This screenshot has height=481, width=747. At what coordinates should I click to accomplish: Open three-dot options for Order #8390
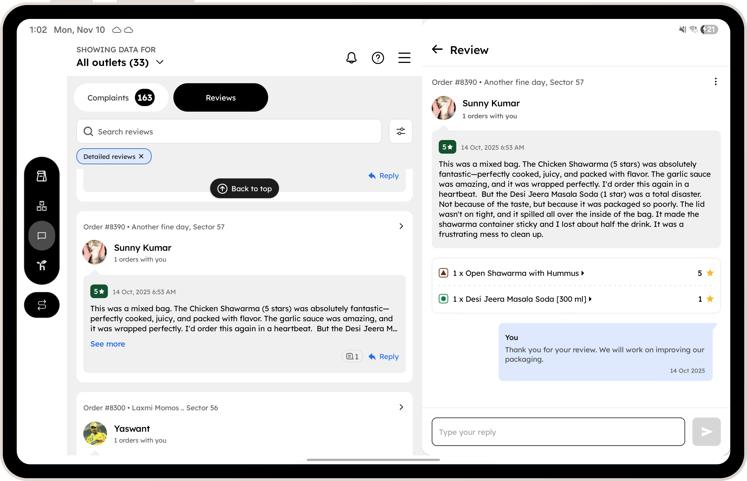click(716, 82)
